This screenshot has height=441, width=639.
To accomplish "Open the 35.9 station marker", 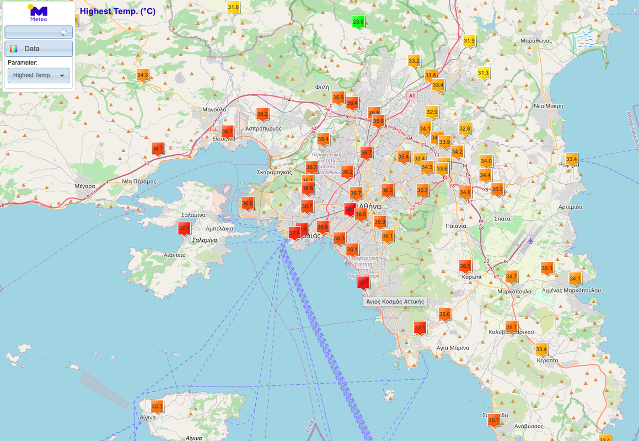I will click(380, 222).
